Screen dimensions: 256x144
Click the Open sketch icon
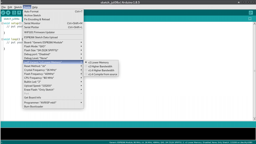coord(19,13)
